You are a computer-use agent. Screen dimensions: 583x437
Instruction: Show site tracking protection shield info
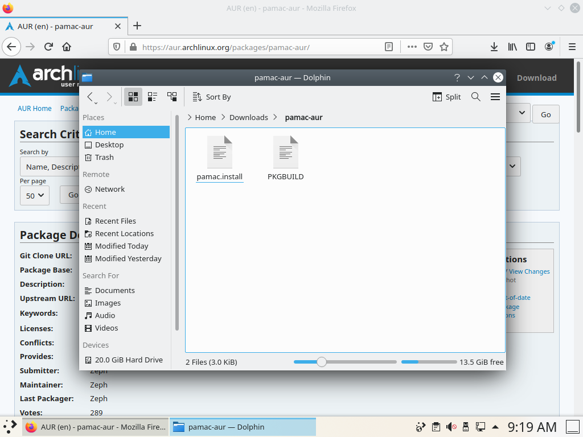[x=117, y=47]
